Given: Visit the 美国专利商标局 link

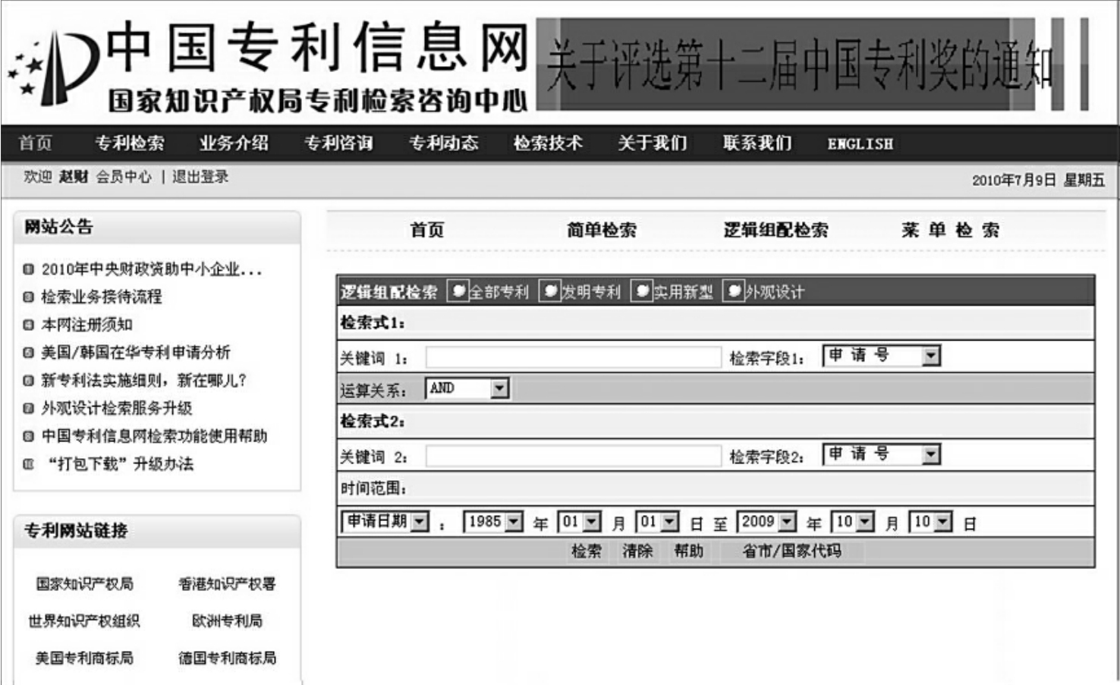Looking at the screenshot, I should pyautogui.click(x=84, y=658).
